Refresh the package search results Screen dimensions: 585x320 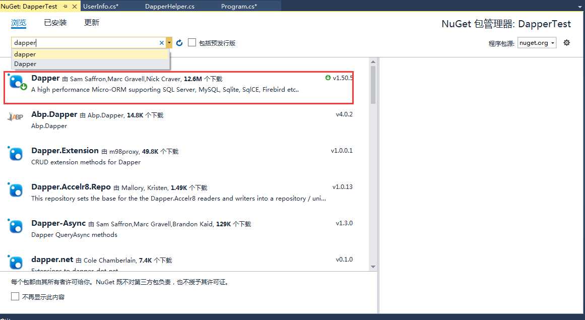(179, 43)
